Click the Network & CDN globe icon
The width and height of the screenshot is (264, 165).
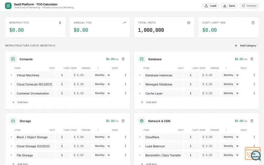(142, 121)
